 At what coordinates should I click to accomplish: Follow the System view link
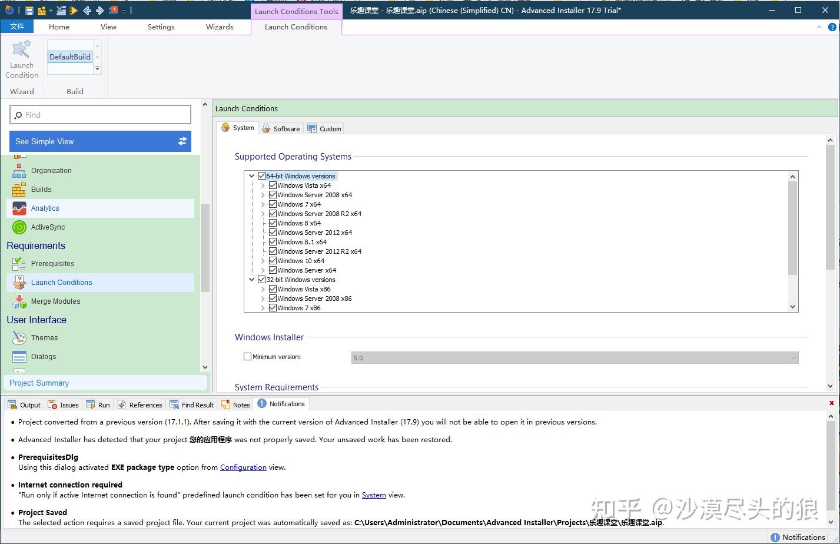(374, 495)
